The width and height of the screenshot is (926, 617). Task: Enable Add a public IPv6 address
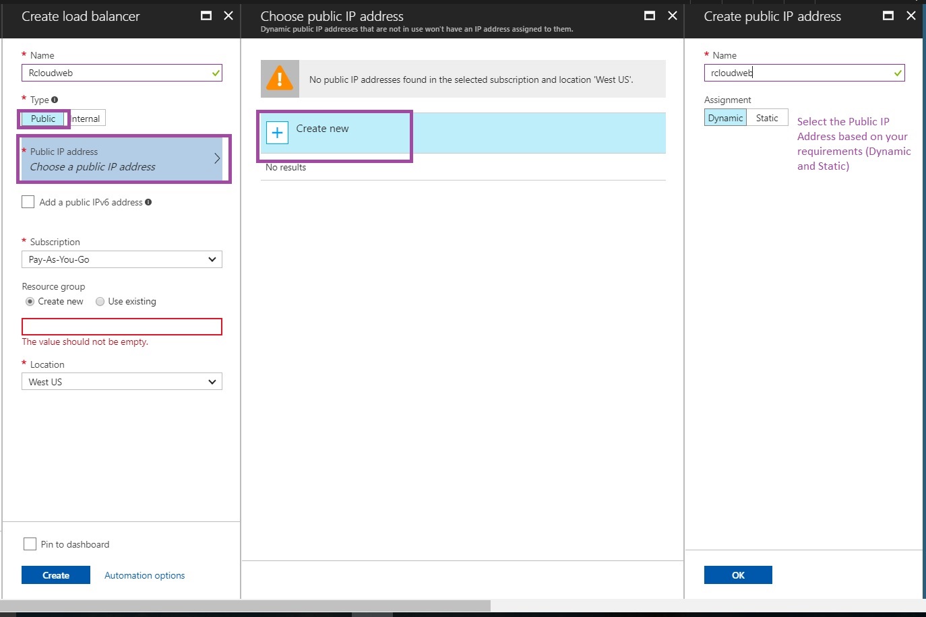(28, 201)
